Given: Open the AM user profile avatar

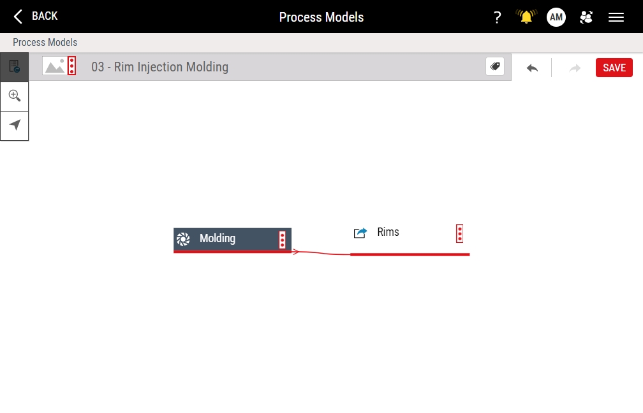Looking at the screenshot, I should click(x=556, y=17).
